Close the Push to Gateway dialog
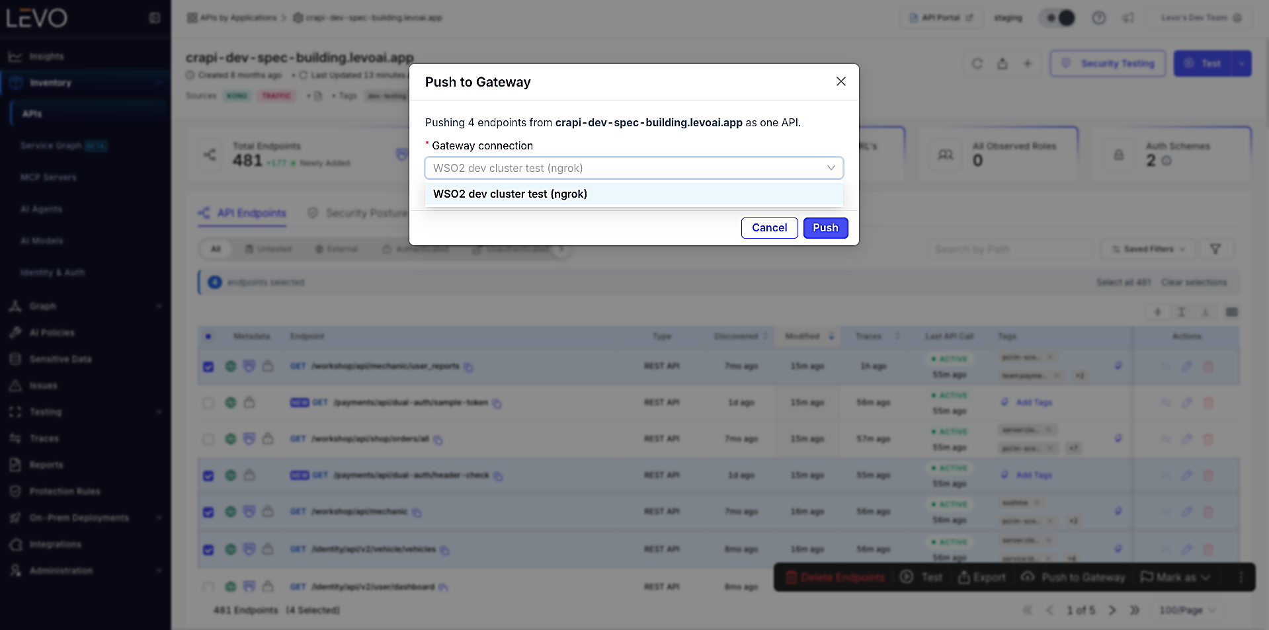Screen dimensions: 1269x630 coord(840,81)
